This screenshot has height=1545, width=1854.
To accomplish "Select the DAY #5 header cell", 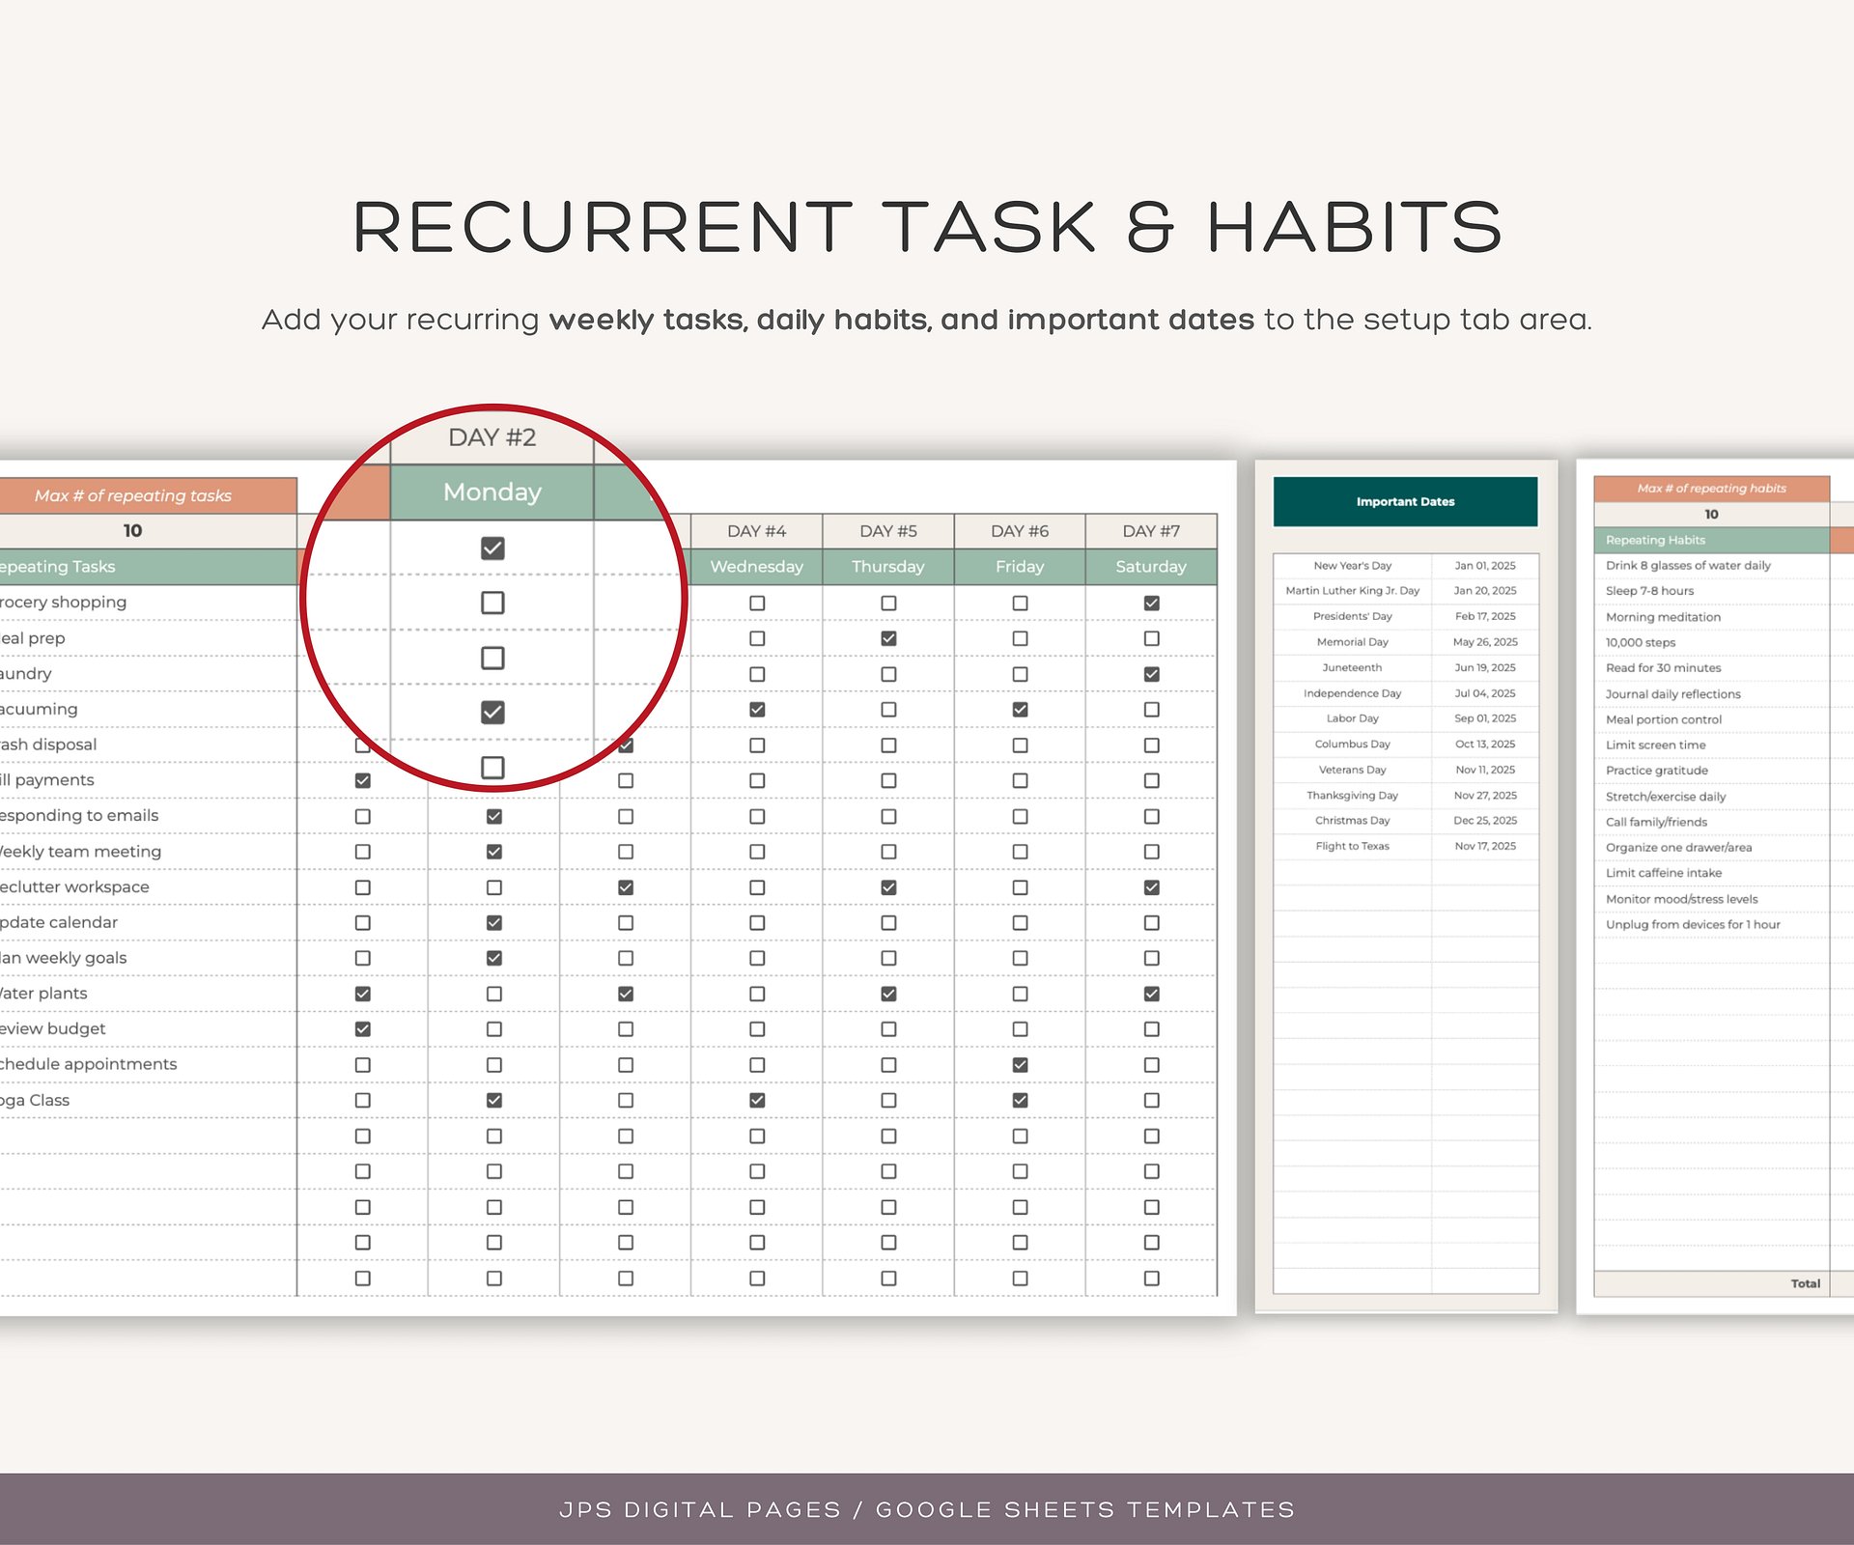I will pos(888,531).
